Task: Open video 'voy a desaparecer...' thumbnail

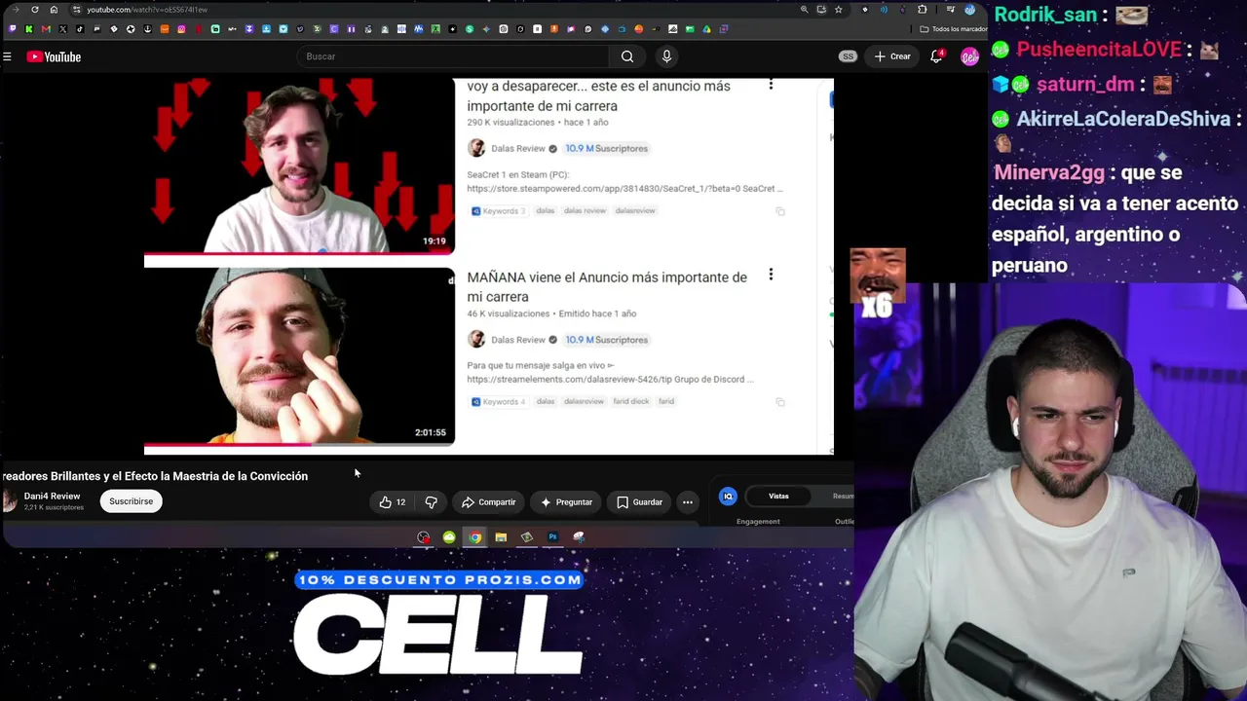Action: tap(299, 166)
